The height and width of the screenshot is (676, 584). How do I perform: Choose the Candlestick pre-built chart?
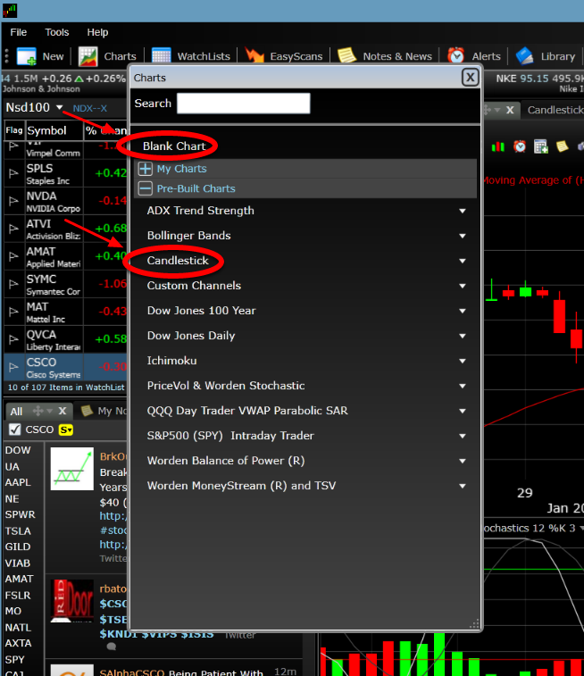pyautogui.click(x=178, y=261)
